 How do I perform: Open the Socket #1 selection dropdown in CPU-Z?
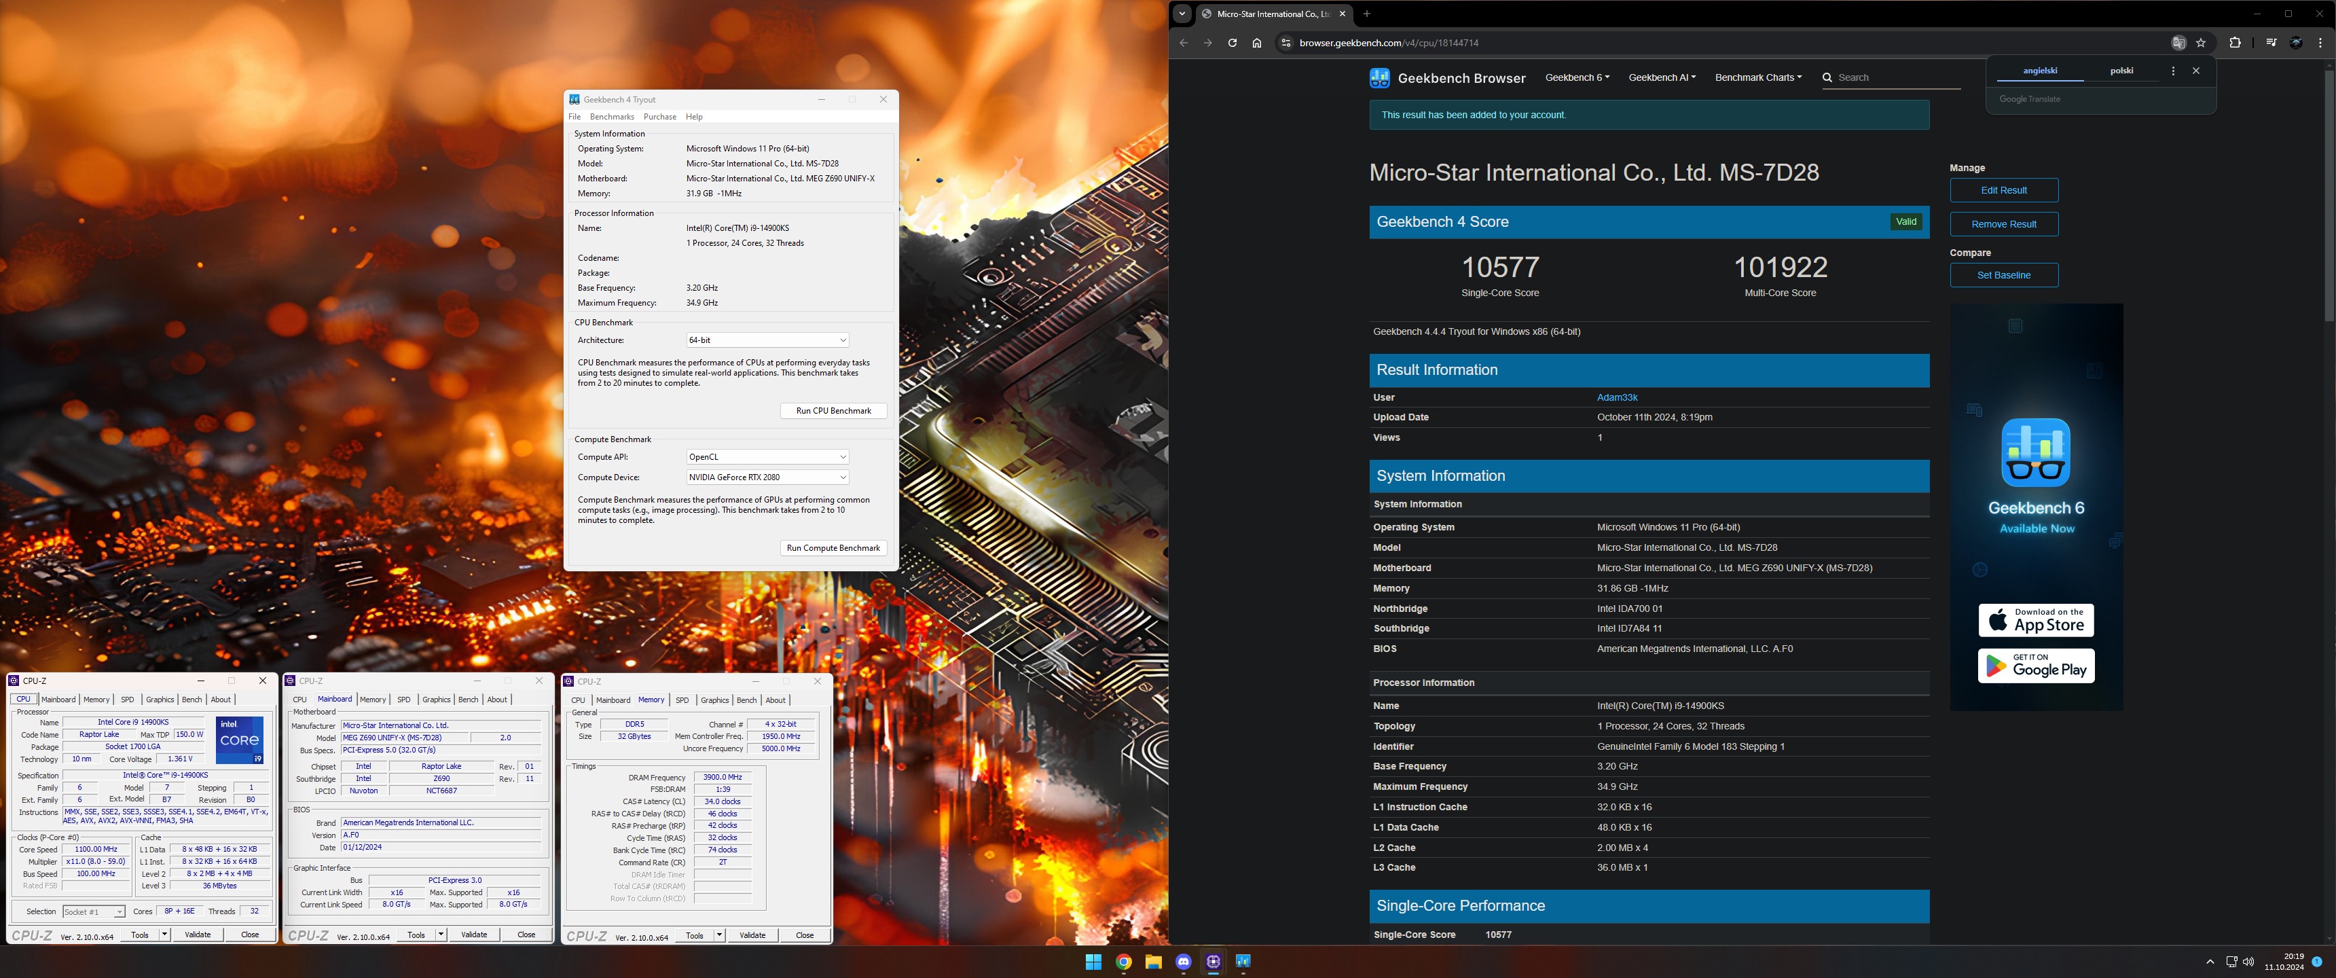point(94,911)
